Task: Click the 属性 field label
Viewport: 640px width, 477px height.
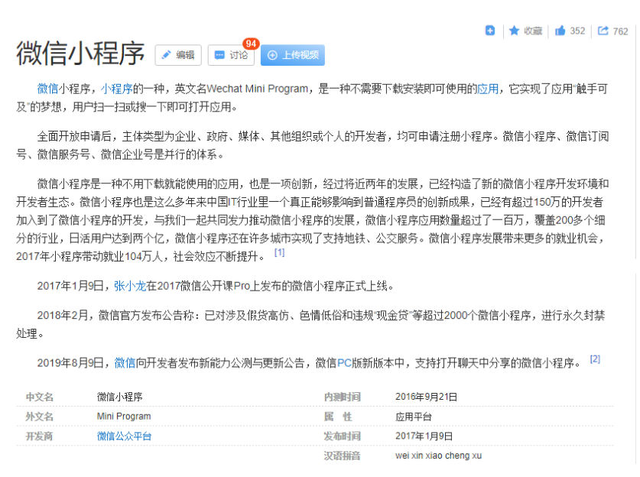Action: point(337,417)
